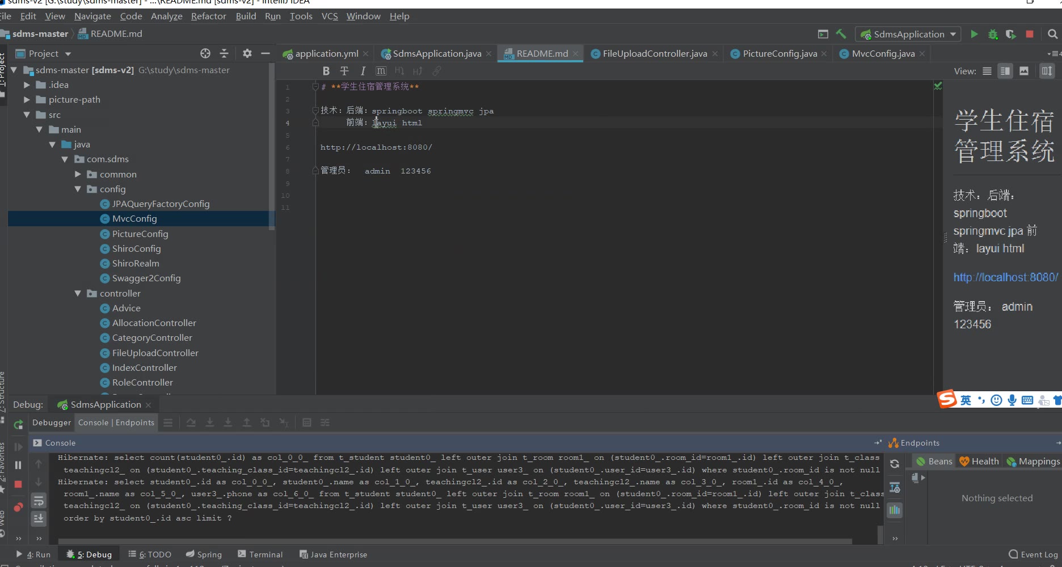Apply bold formatting in the markdown toolbar
The width and height of the screenshot is (1062, 567).
point(326,71)
